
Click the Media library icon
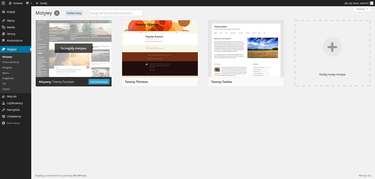click(4, 27)
